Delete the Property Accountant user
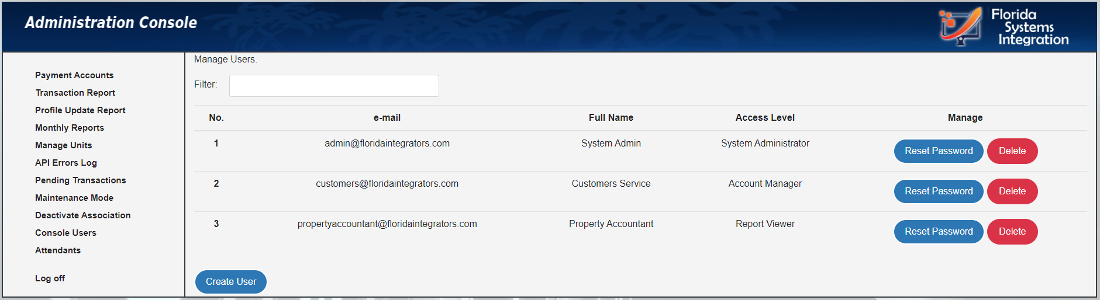The height and width of the screenshot is (300, 1100). (x=1012, y=232)
